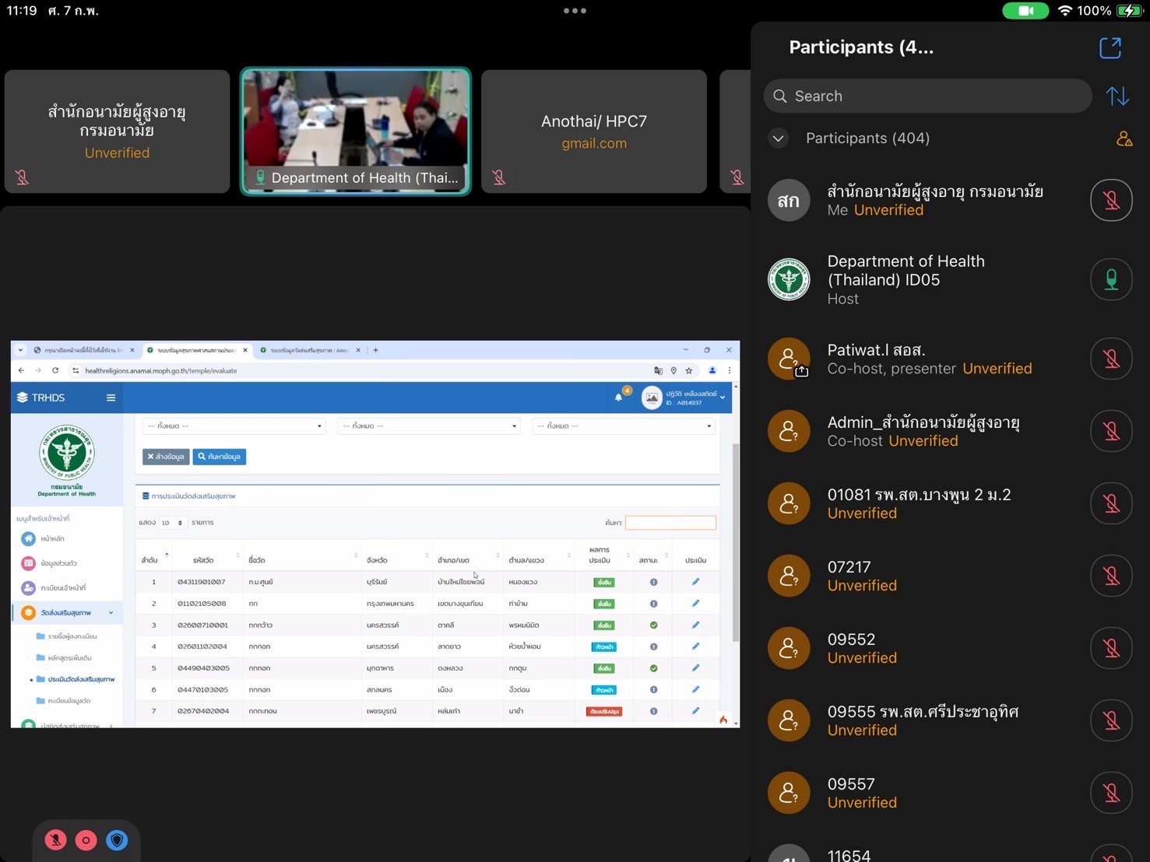Click the info status icon for row 01102105008

pyautogui.click(x=653, y=604)
